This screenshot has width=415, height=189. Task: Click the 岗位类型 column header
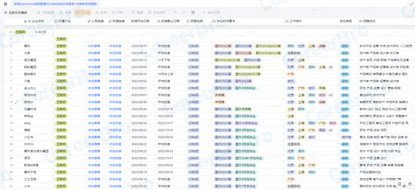pos(348,21)
